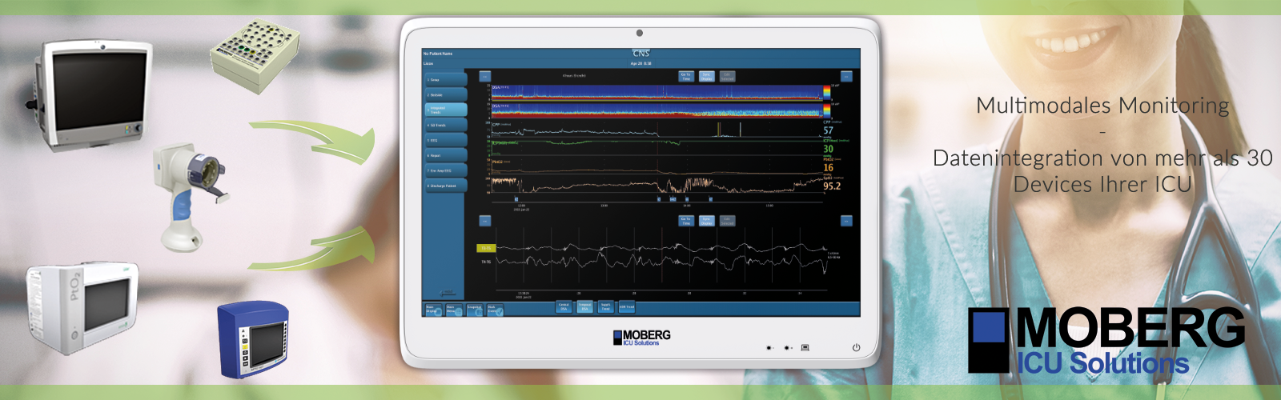1281x400 pixels.
Task: Click the ICP value 30
Action: click(x=828, y=149)
